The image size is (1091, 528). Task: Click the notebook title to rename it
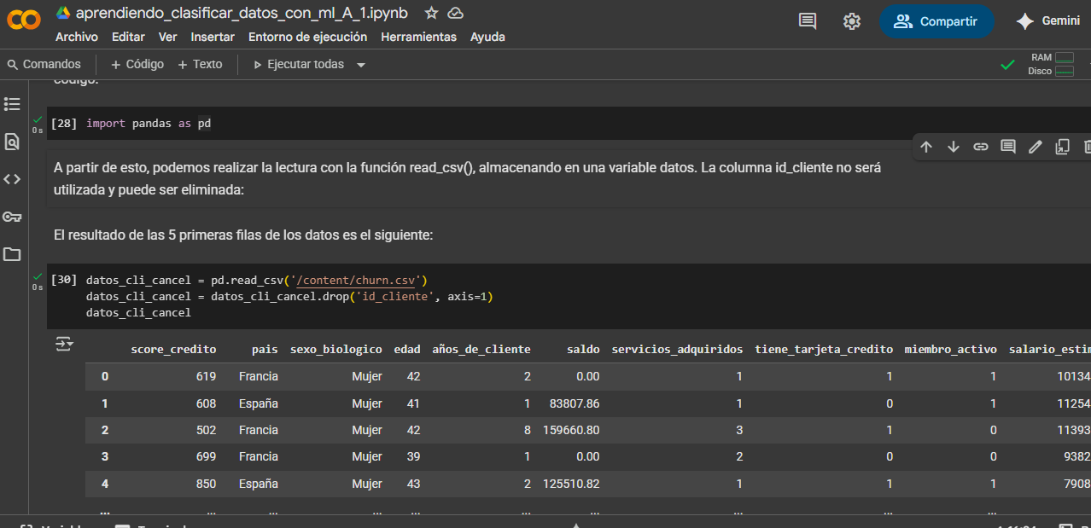(x=242, y=13)
